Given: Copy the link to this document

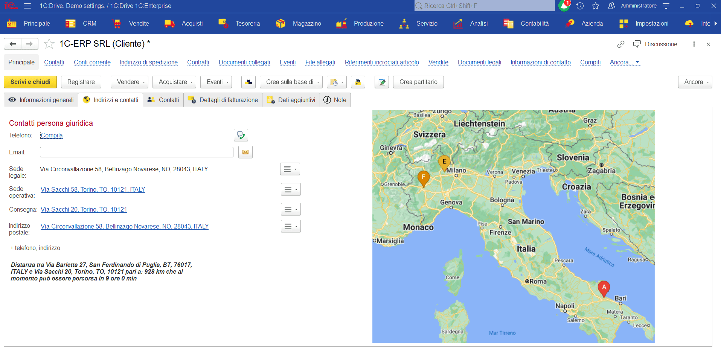Looking at the screenshot, I should pyautogui.click(x=621, y=44).
